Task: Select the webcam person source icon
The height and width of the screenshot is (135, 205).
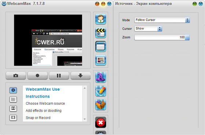Action: (101, 19)
